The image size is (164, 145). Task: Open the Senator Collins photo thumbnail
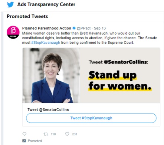(x=51, y=75)
